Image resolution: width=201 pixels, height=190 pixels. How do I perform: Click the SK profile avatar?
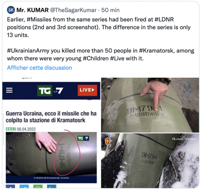coord(11,10)
